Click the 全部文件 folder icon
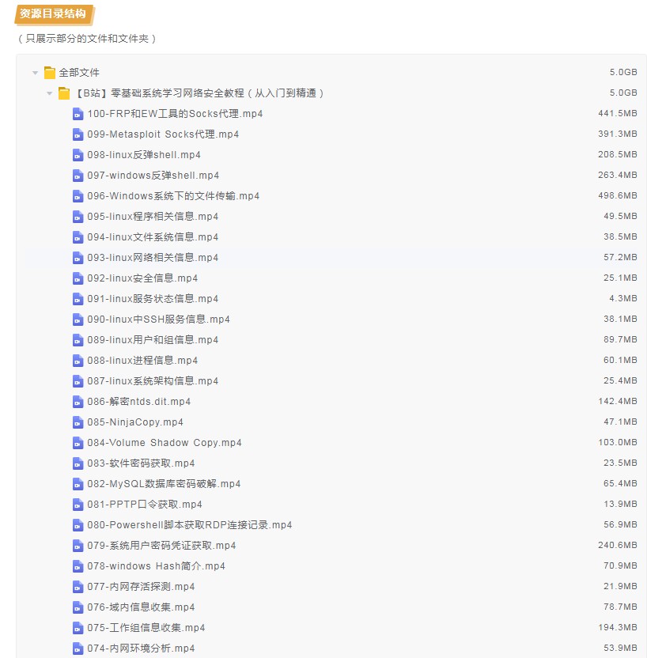 point(50,73)
